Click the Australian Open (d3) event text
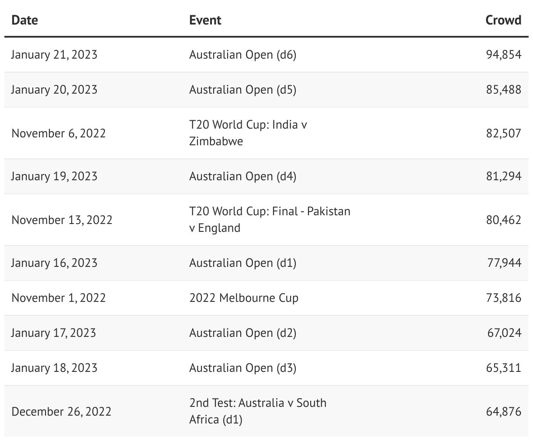 coord(242,368)
